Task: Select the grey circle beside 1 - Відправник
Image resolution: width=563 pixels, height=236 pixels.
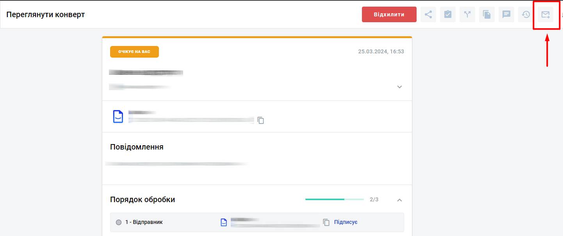Action: point(119,222)
